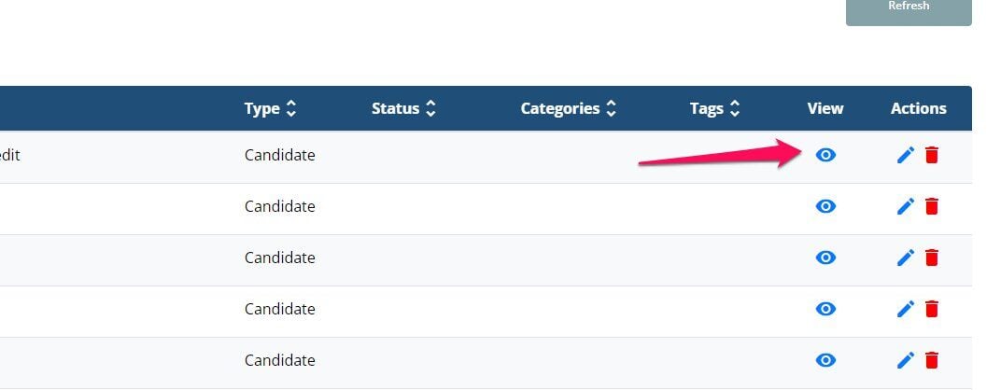Sort table by Categories column

tap(569, 108)
